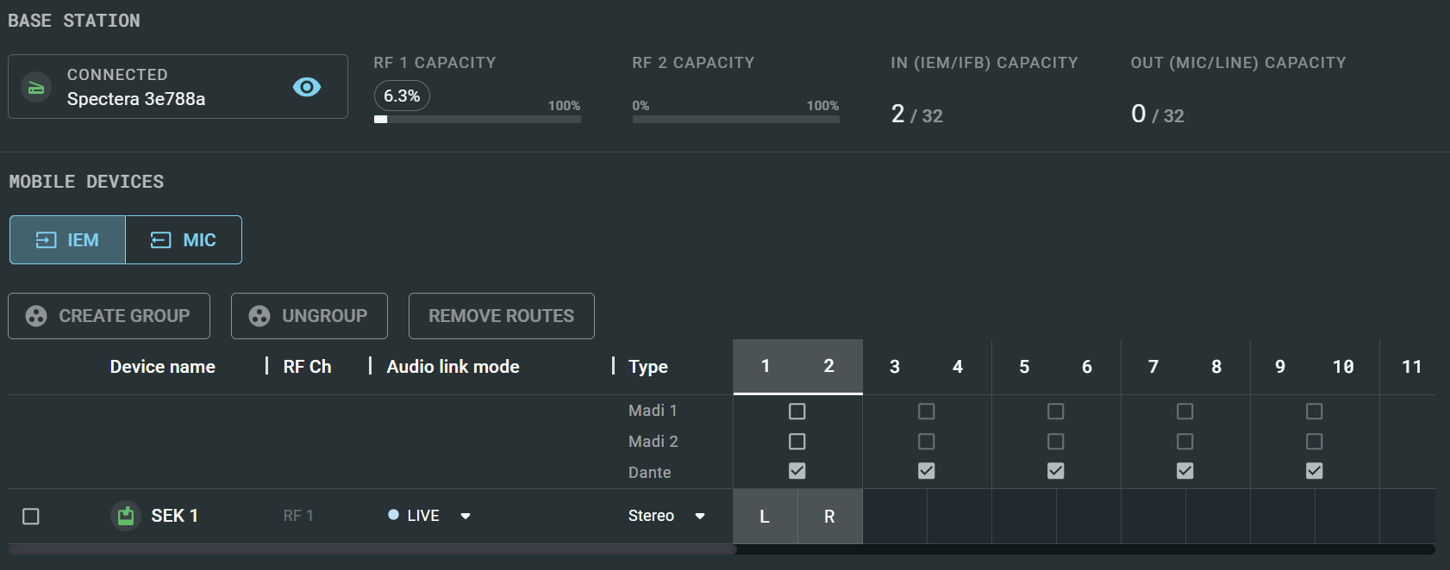Select the SEK 1 row checkbox
This screenshot has height=570, width=1450.
point(31,516)
